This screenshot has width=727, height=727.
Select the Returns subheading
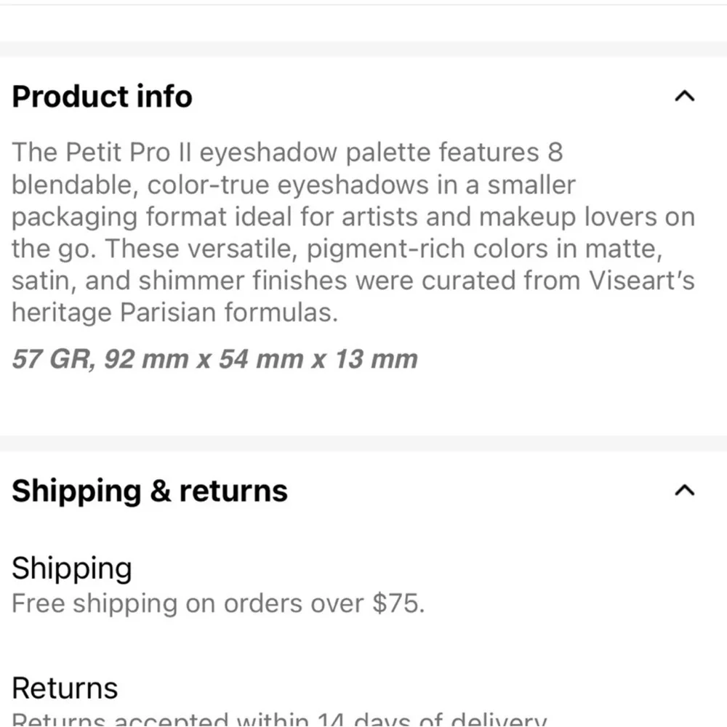pos(65,688)
